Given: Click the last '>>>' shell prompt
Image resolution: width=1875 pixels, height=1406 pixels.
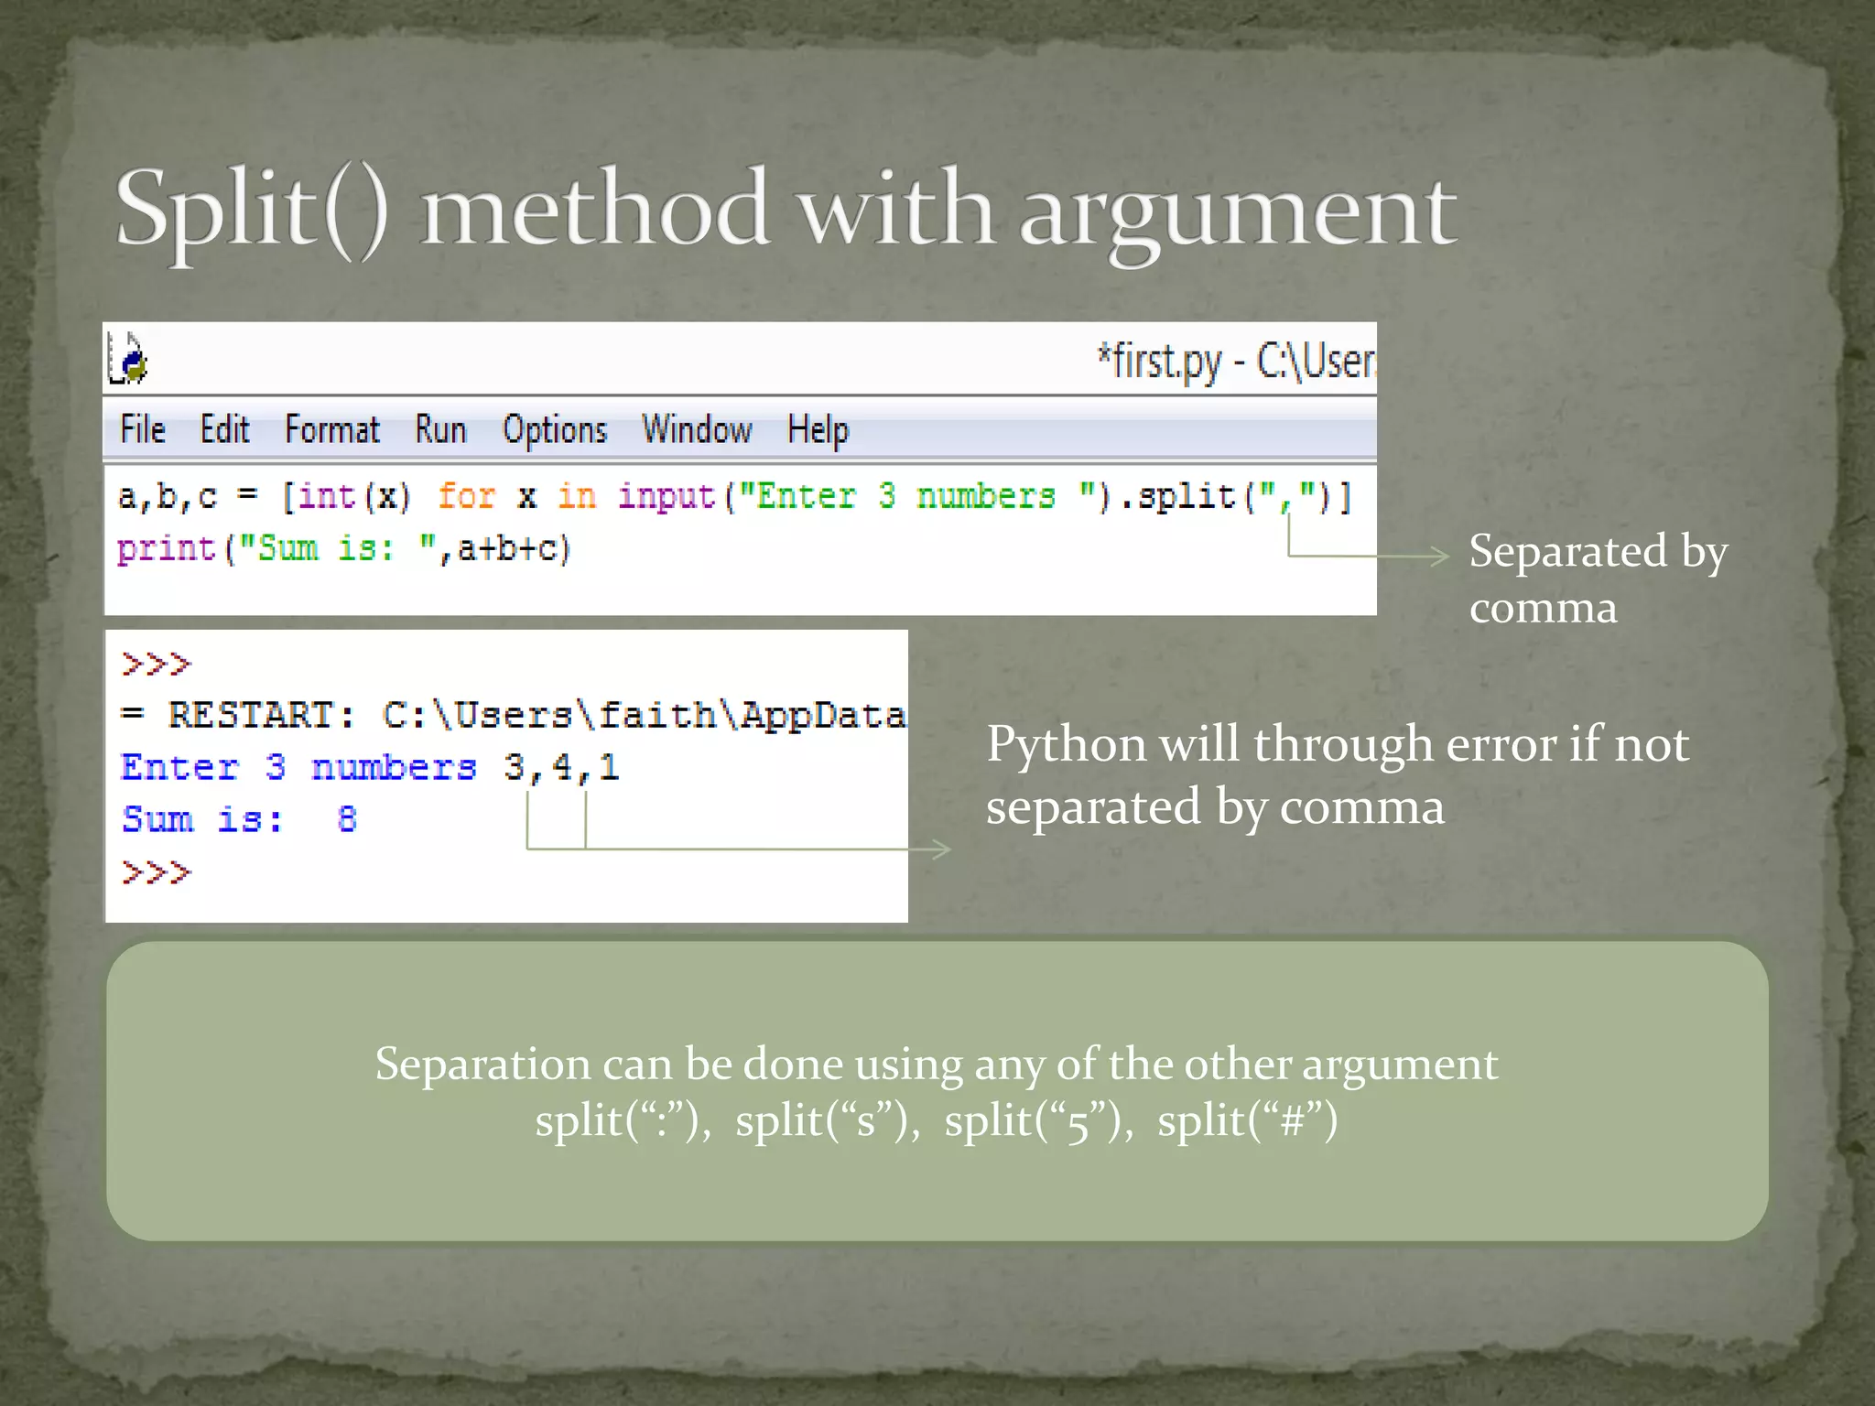Looking at the screenshot, I should pos(156,872).
